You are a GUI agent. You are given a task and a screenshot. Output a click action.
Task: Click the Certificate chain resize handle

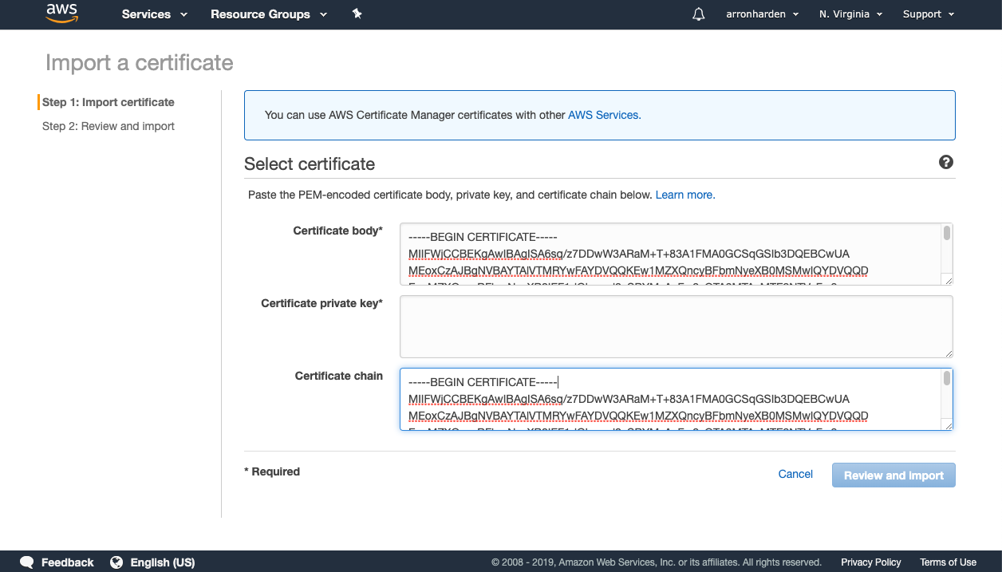pyautogui.click(x=947, y=424)
